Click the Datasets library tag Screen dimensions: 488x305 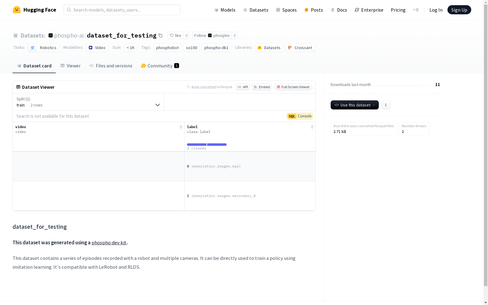[269, 48]
